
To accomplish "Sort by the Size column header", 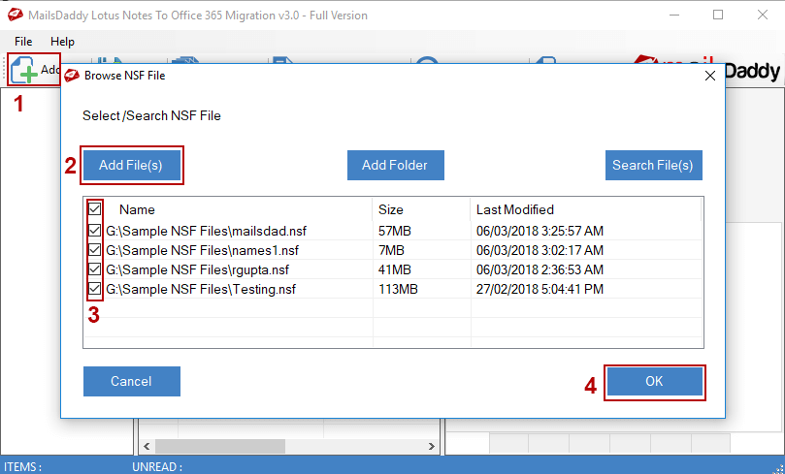I will point(391,209).
